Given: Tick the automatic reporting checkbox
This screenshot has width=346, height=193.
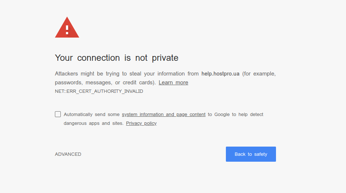Looking at the screenshot, I should point(58,114).
